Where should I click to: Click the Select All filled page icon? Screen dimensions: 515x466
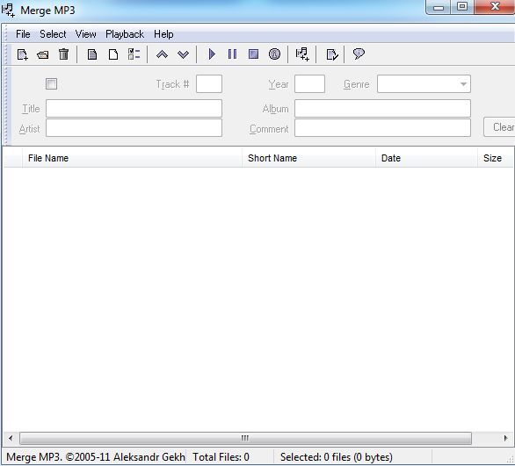pyautogui.click(x=92, y=54)
